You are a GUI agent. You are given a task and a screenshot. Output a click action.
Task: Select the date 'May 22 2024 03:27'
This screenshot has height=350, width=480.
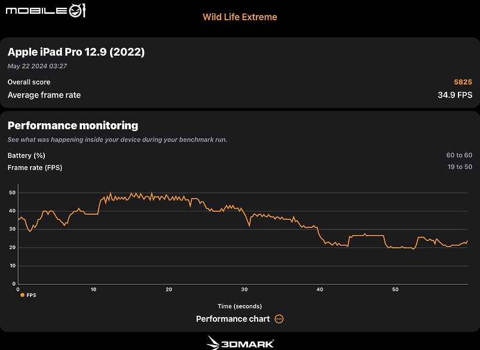37,66
